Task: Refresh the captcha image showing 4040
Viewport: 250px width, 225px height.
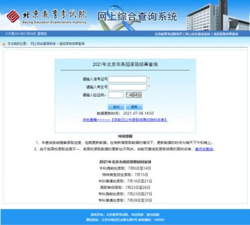Action: (x=134, y=95)
